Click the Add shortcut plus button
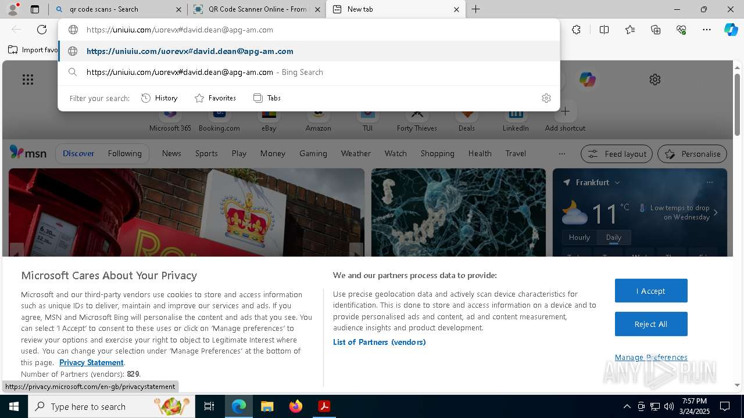Screen dimensions: 744x418 pyautogui.click(x=565, y=112)
